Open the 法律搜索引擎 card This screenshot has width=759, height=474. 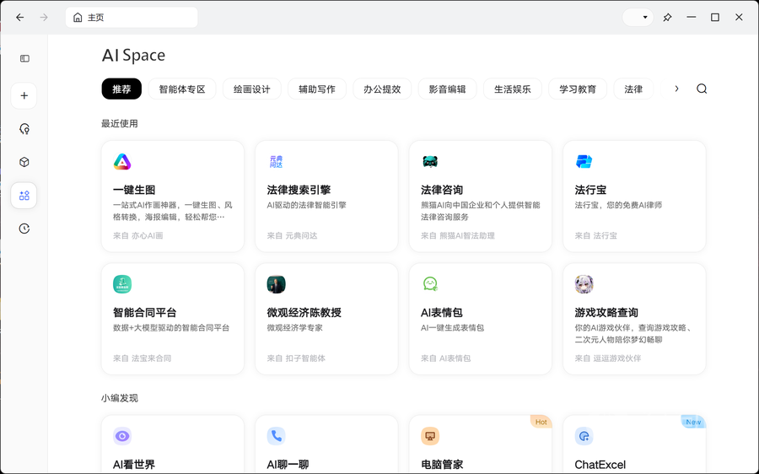pyautogui.click(x=326, y=197)
